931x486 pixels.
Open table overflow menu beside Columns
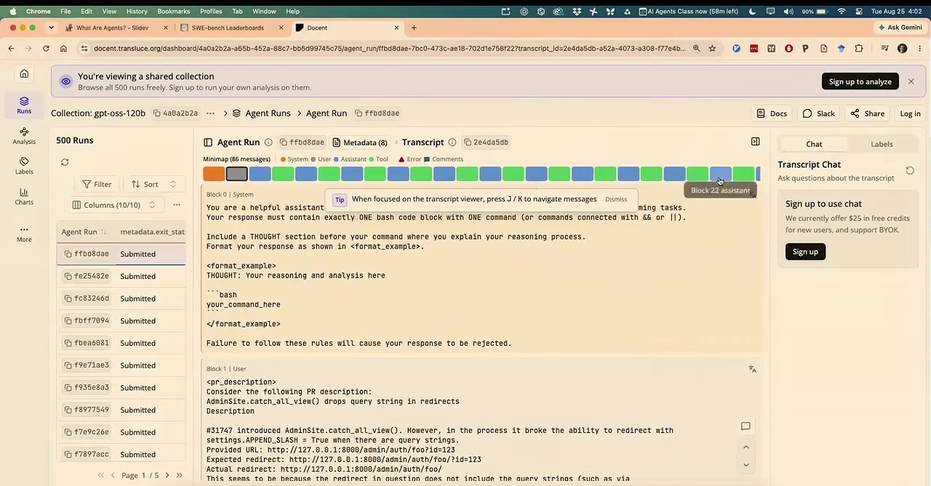176,205
